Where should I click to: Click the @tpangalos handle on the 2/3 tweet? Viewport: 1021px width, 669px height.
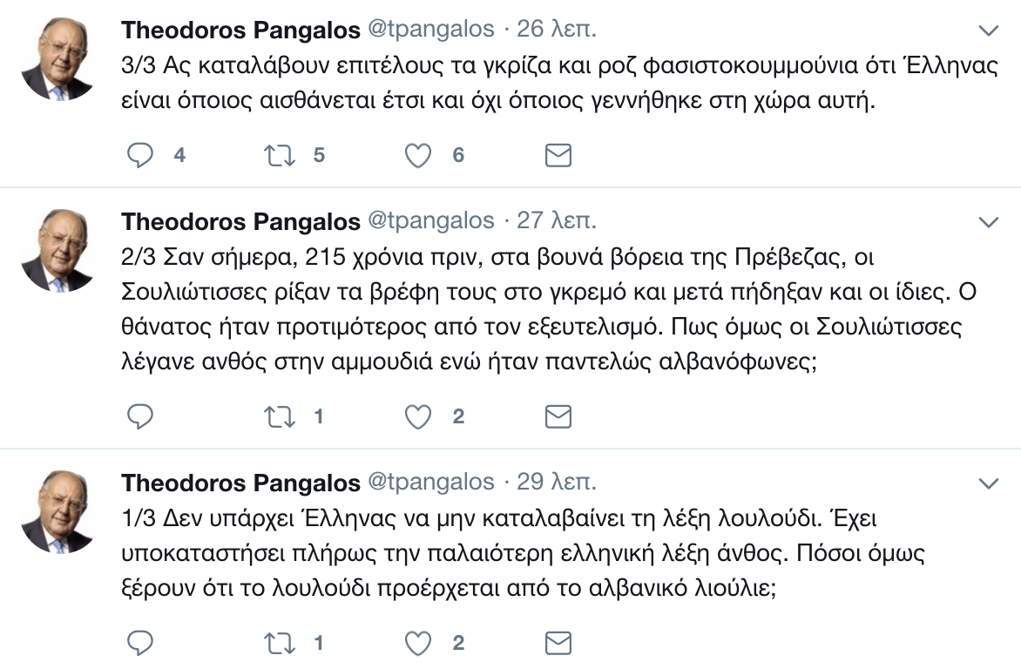pos(432,220)
